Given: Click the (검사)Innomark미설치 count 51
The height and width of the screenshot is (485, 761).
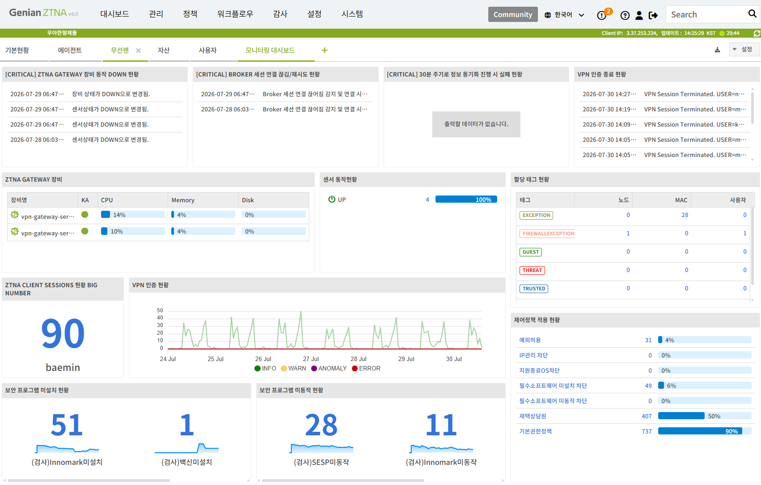Looking at the screenshot, I should pos(67,425).
